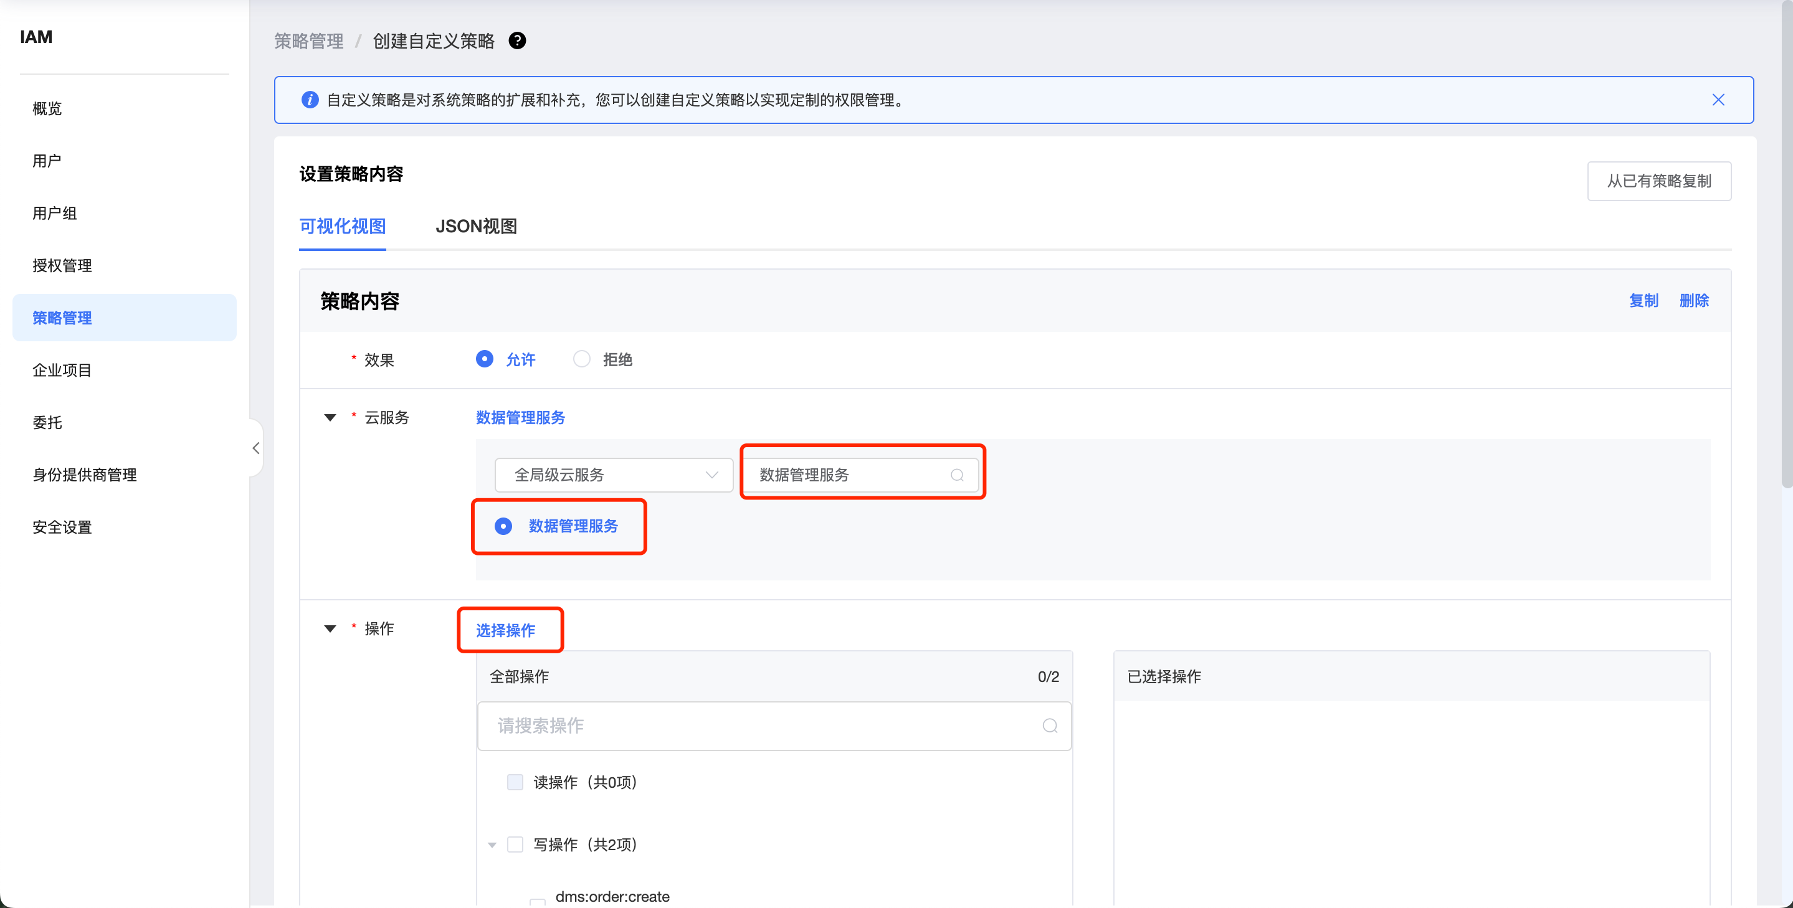Open the 全局级云服务 dropdown
Image resolution: width=1793 pixels, height=908 pixels.
(x=613, y=475)
